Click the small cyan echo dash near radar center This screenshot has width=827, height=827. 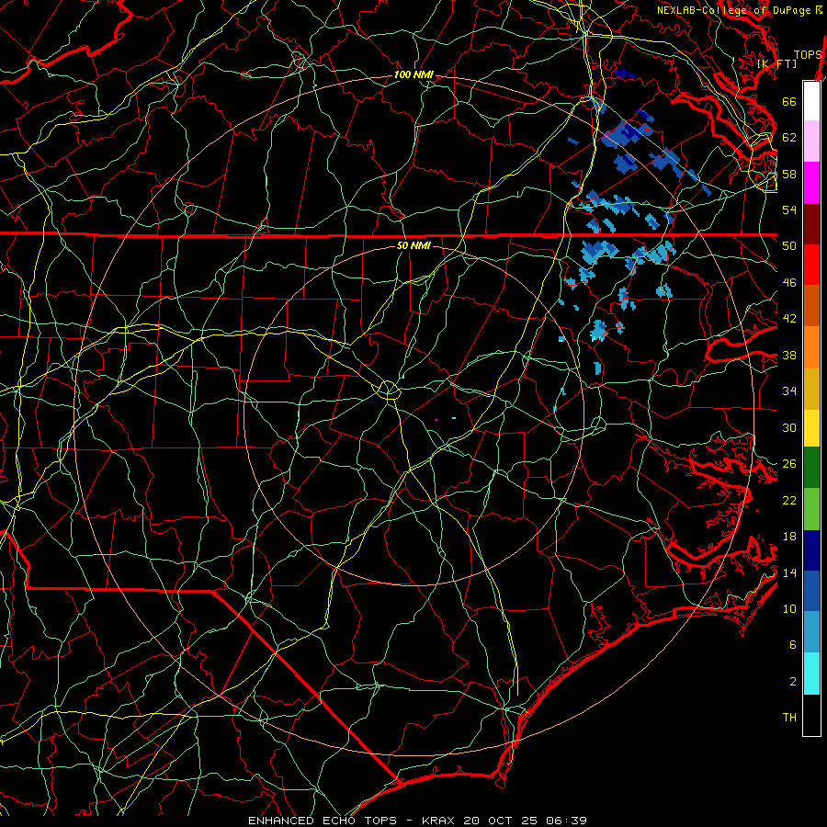pos(454,418)
